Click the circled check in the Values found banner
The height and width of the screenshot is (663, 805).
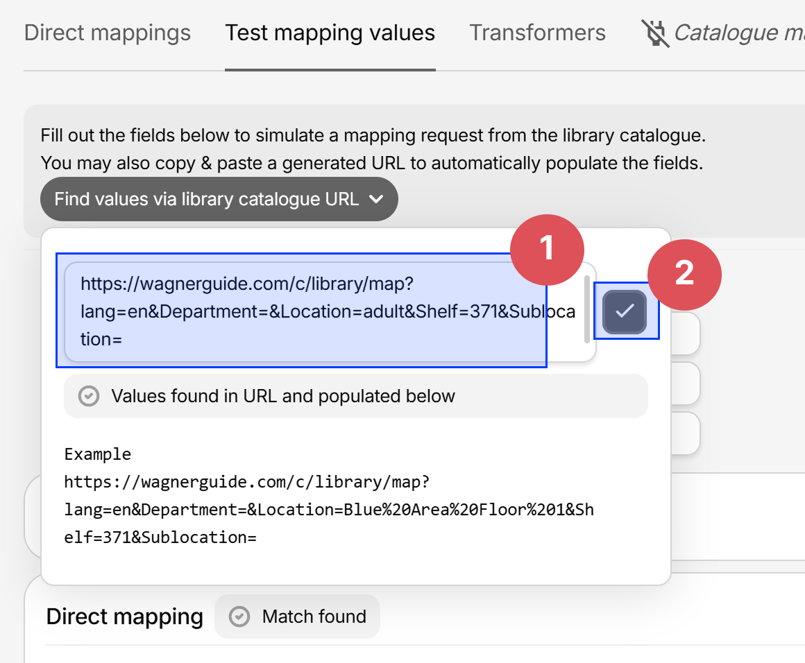[x=90, y=396]
